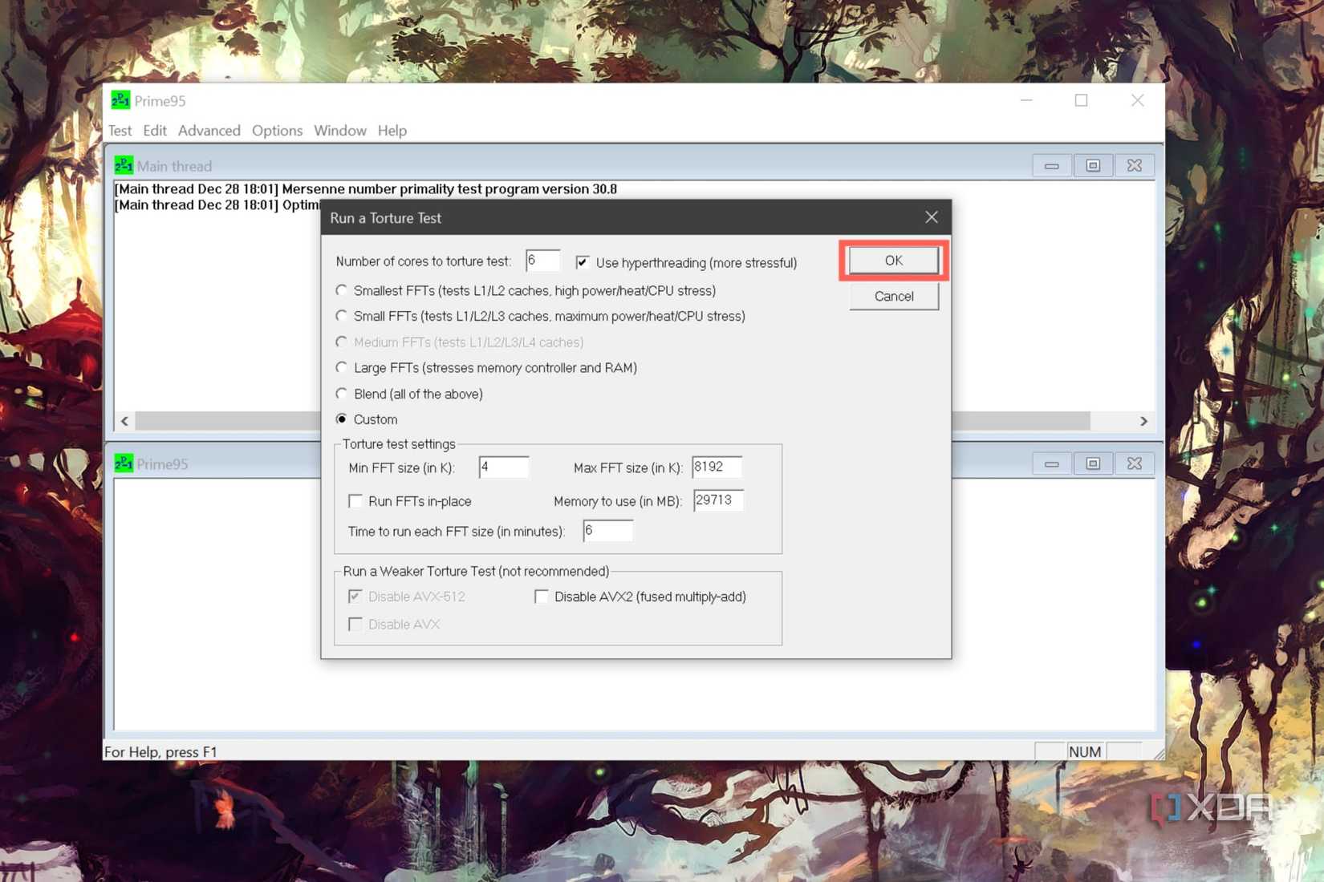
Task: Close the Run a Torture Test dialog
Action: (x=931, y=217)
